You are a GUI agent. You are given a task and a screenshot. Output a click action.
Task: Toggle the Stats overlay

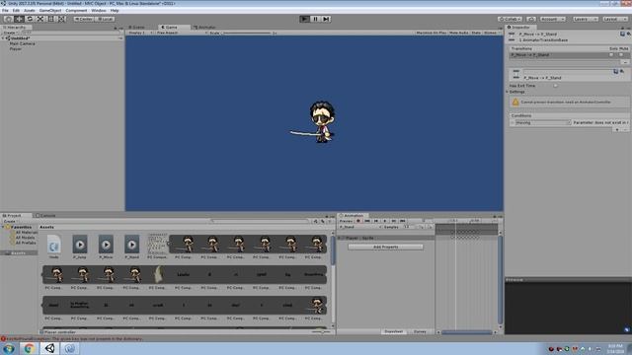tap(476, 33)
